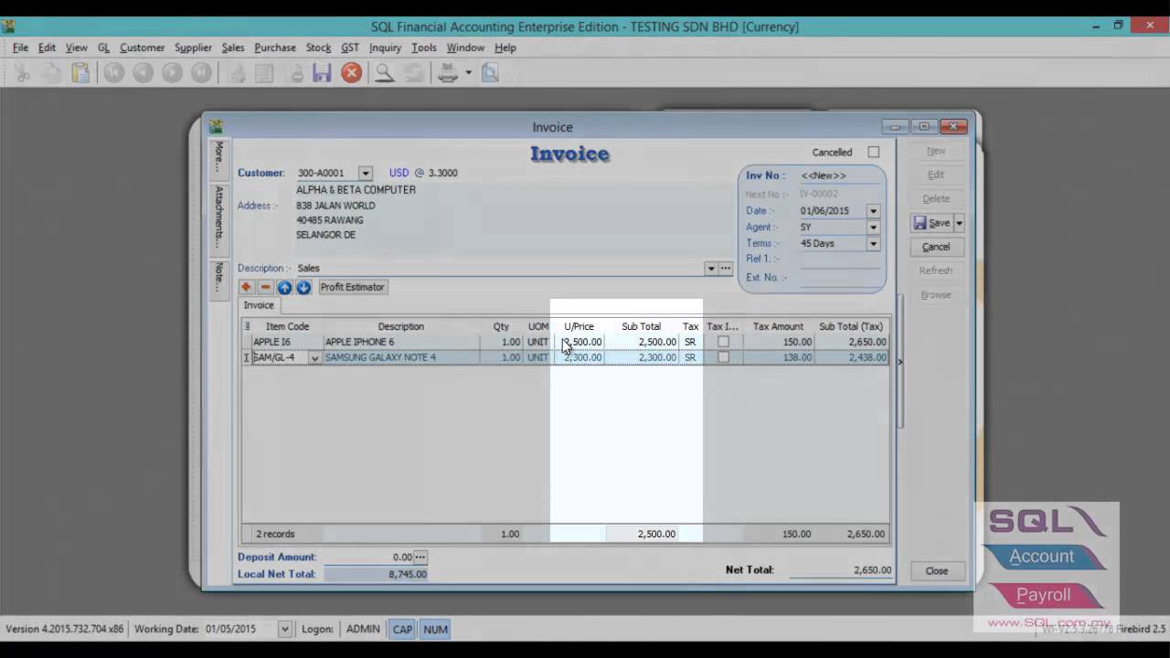Select the Invoice tab
This screenshot has width=1170, height=658.
coord(258,305)
